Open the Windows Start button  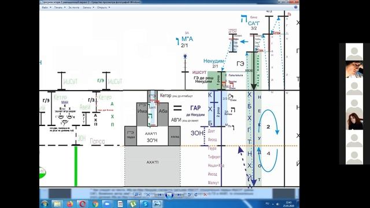(x=45, y=204)
